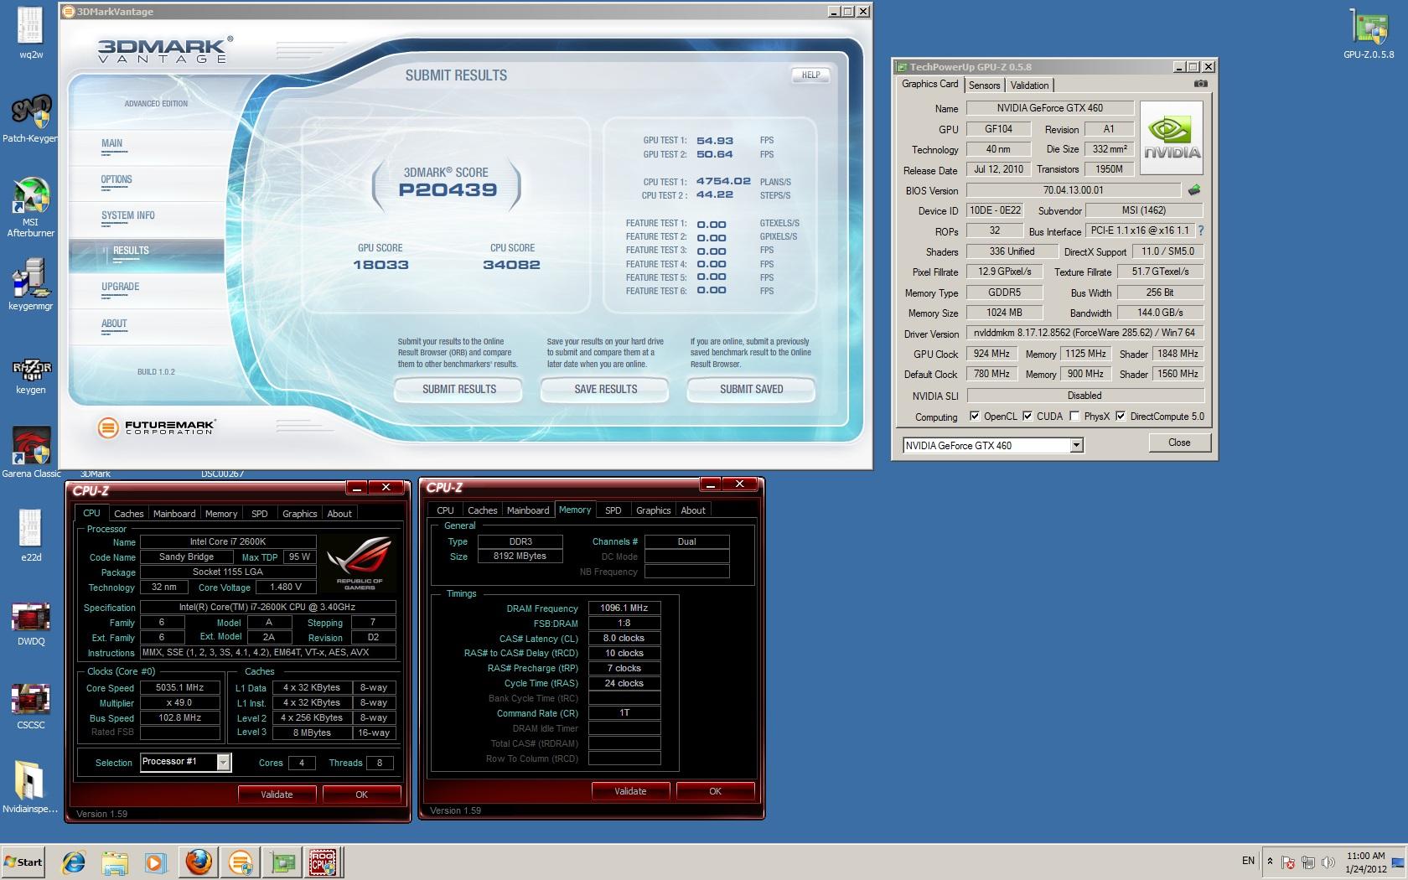Switch to GPU-Z Sensors tab
The width and height of the screenshot is (1408, 880).
[984, 85]
